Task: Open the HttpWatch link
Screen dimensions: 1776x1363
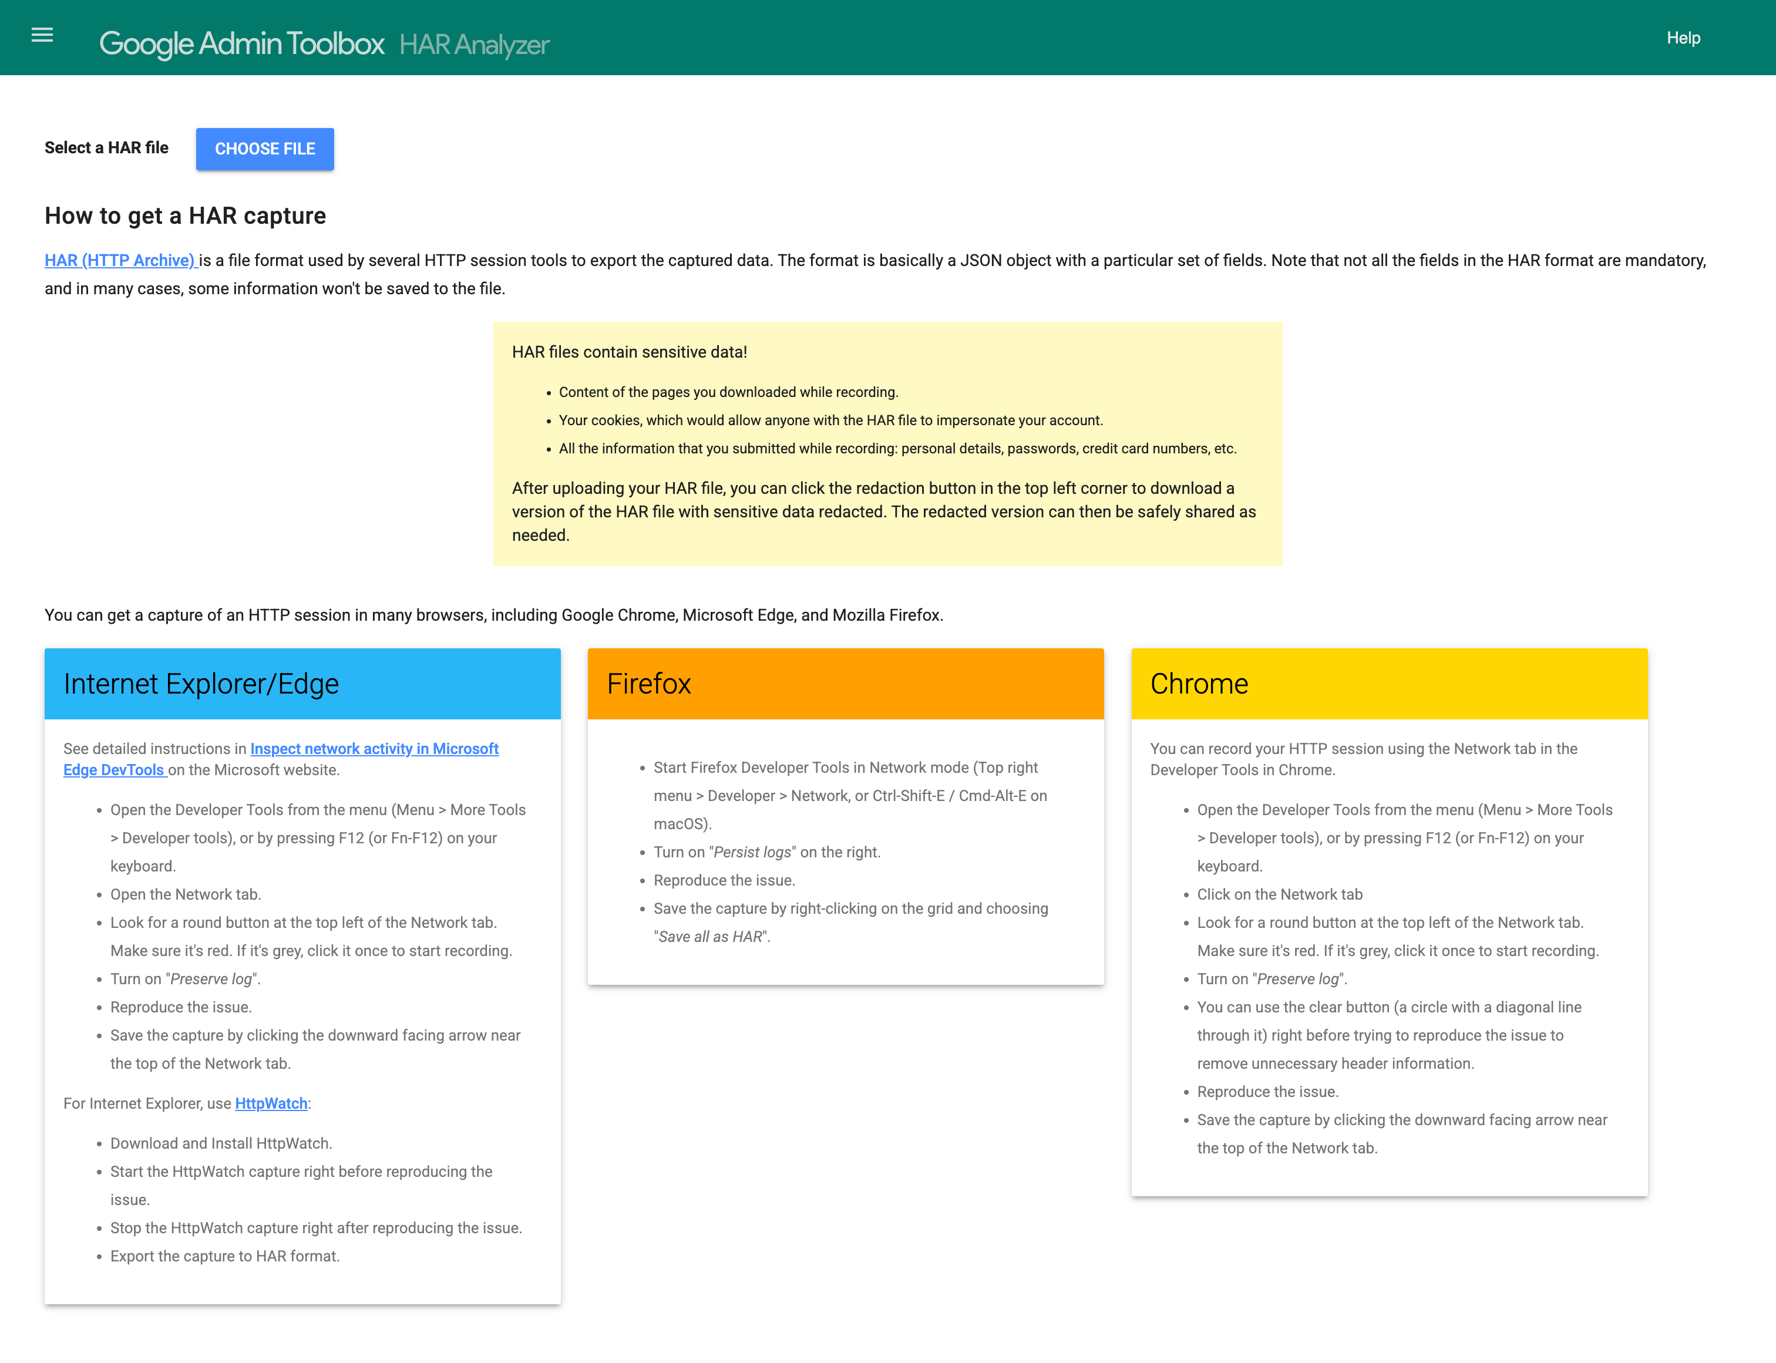Action: [271, 1103]
